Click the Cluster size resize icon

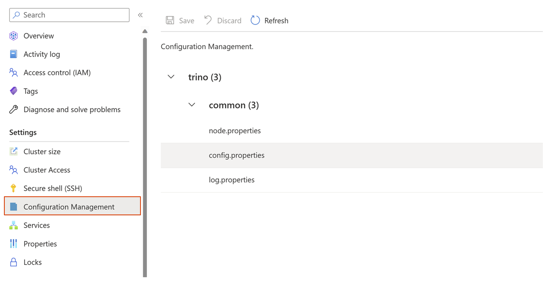coord(13,151)
